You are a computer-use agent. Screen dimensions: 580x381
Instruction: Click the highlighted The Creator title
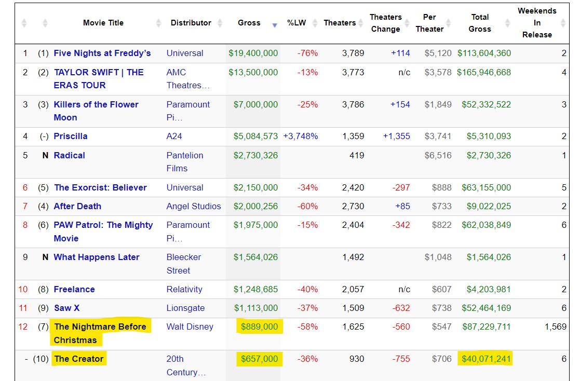79,359
